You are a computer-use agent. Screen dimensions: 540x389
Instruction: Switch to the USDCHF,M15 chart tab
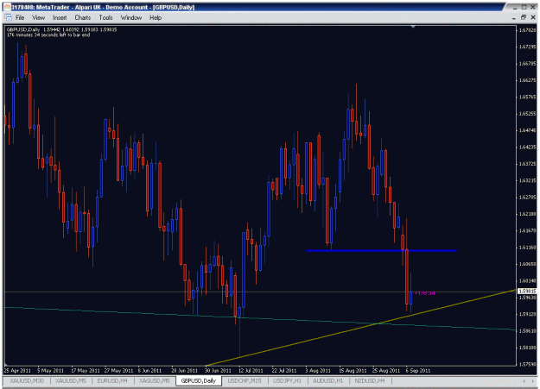point(245,380)
